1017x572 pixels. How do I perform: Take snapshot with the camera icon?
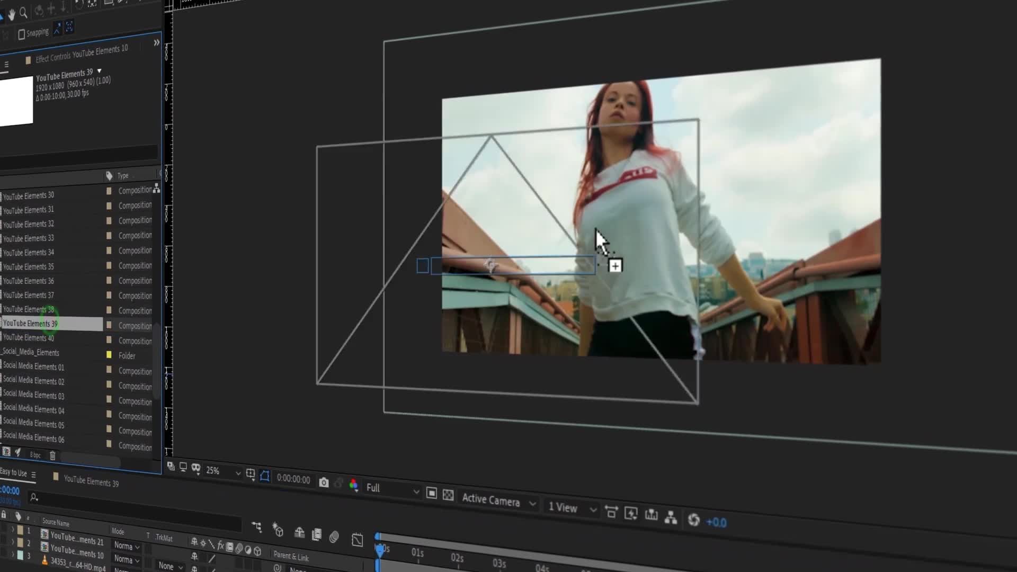tap(324, 482)
